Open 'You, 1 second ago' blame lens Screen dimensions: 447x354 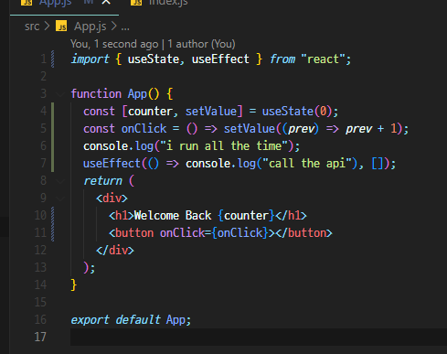(114, 44)
